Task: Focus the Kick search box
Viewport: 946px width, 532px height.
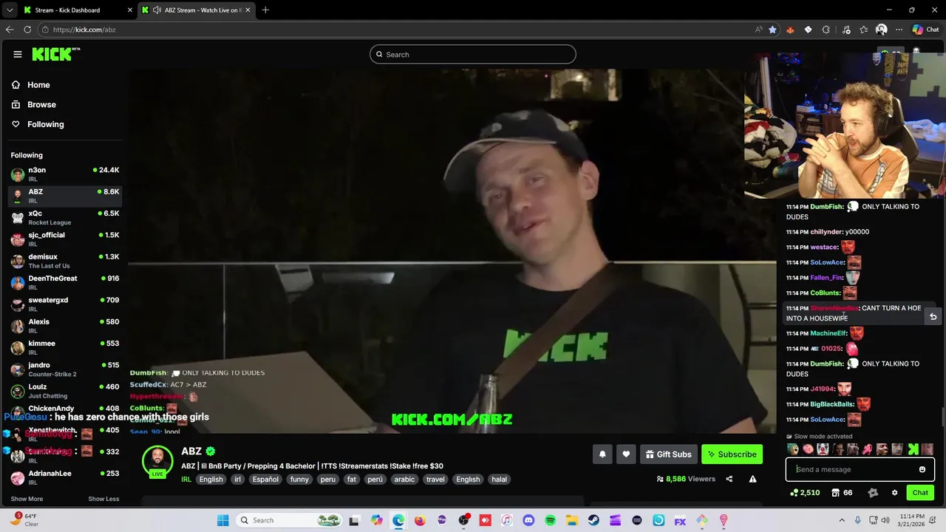Action: [473, 54]
